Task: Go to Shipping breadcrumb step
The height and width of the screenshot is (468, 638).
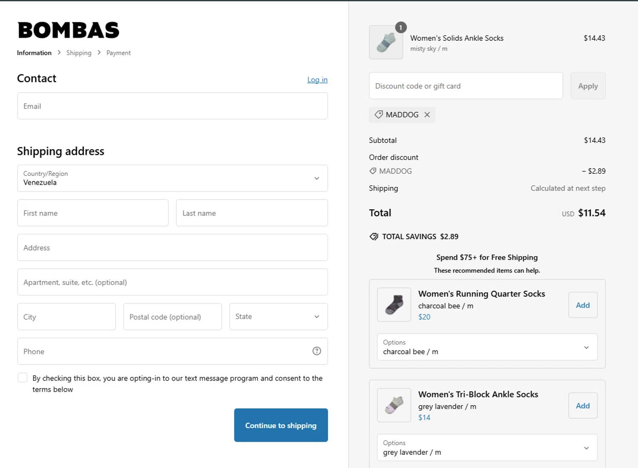Action: coord(79,53)
